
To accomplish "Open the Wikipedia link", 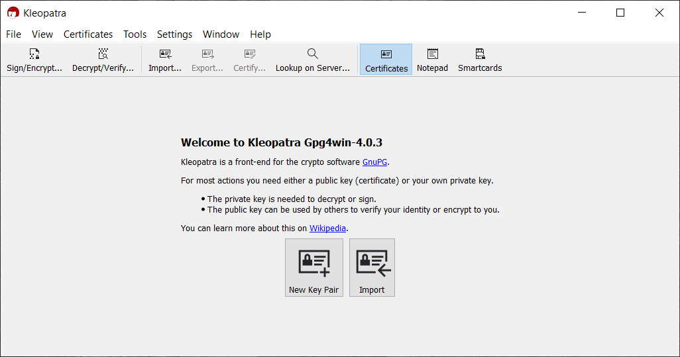I will 327,229.
